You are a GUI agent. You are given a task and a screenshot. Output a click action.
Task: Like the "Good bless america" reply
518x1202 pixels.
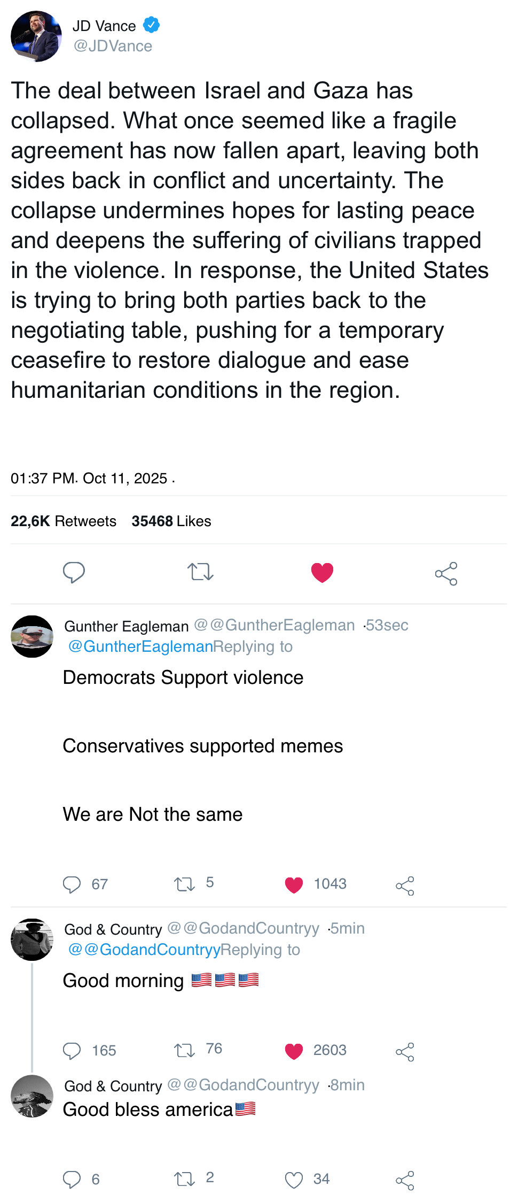click(294, 1180)
